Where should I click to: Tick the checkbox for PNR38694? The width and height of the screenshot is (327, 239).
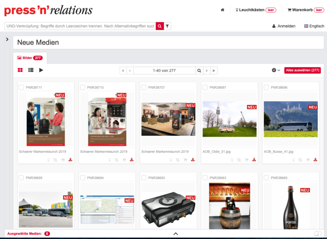pos(83,177)
